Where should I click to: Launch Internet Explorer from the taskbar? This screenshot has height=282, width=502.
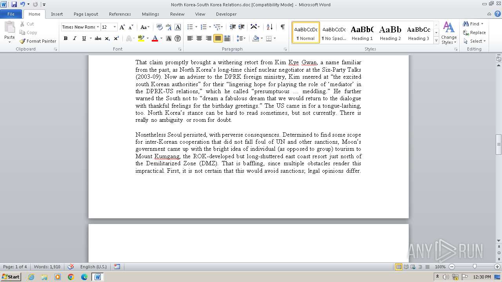click(x=31, y=277)
